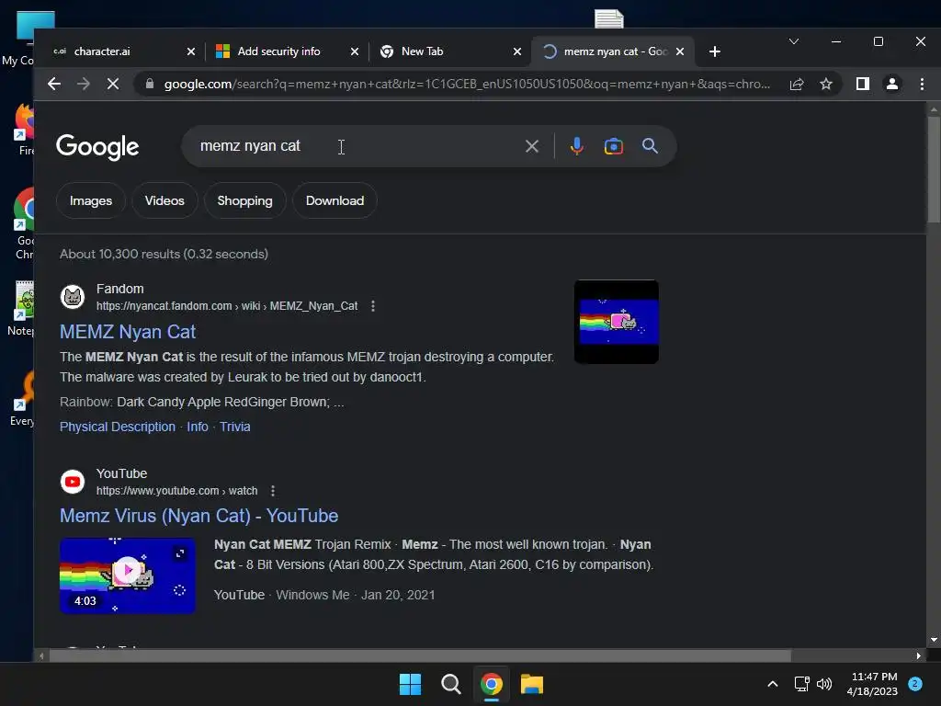The height and width of the screenshot is (706, 941).
Task: View site info lock icon
Action: [150, 84]
